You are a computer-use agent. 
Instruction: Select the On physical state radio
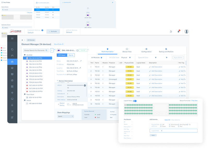[x=187, y=125]
